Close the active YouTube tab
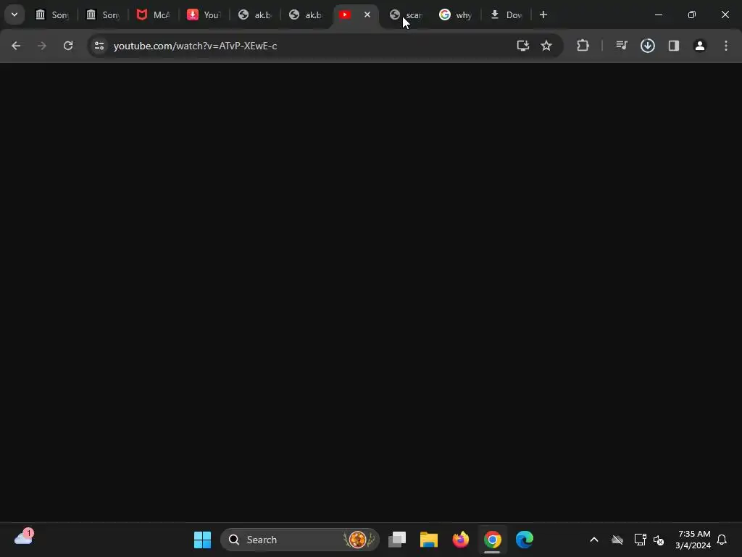The image size is (742, 557). coord(367,15)
